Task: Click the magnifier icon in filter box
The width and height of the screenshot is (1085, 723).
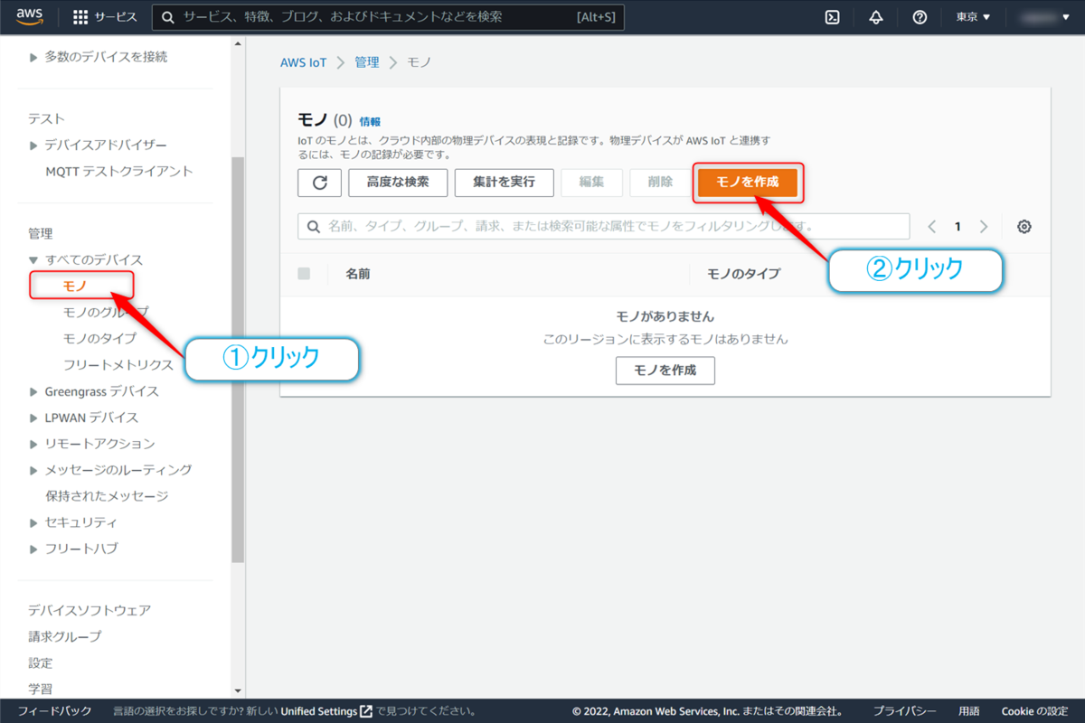Action: coord(315,227)
